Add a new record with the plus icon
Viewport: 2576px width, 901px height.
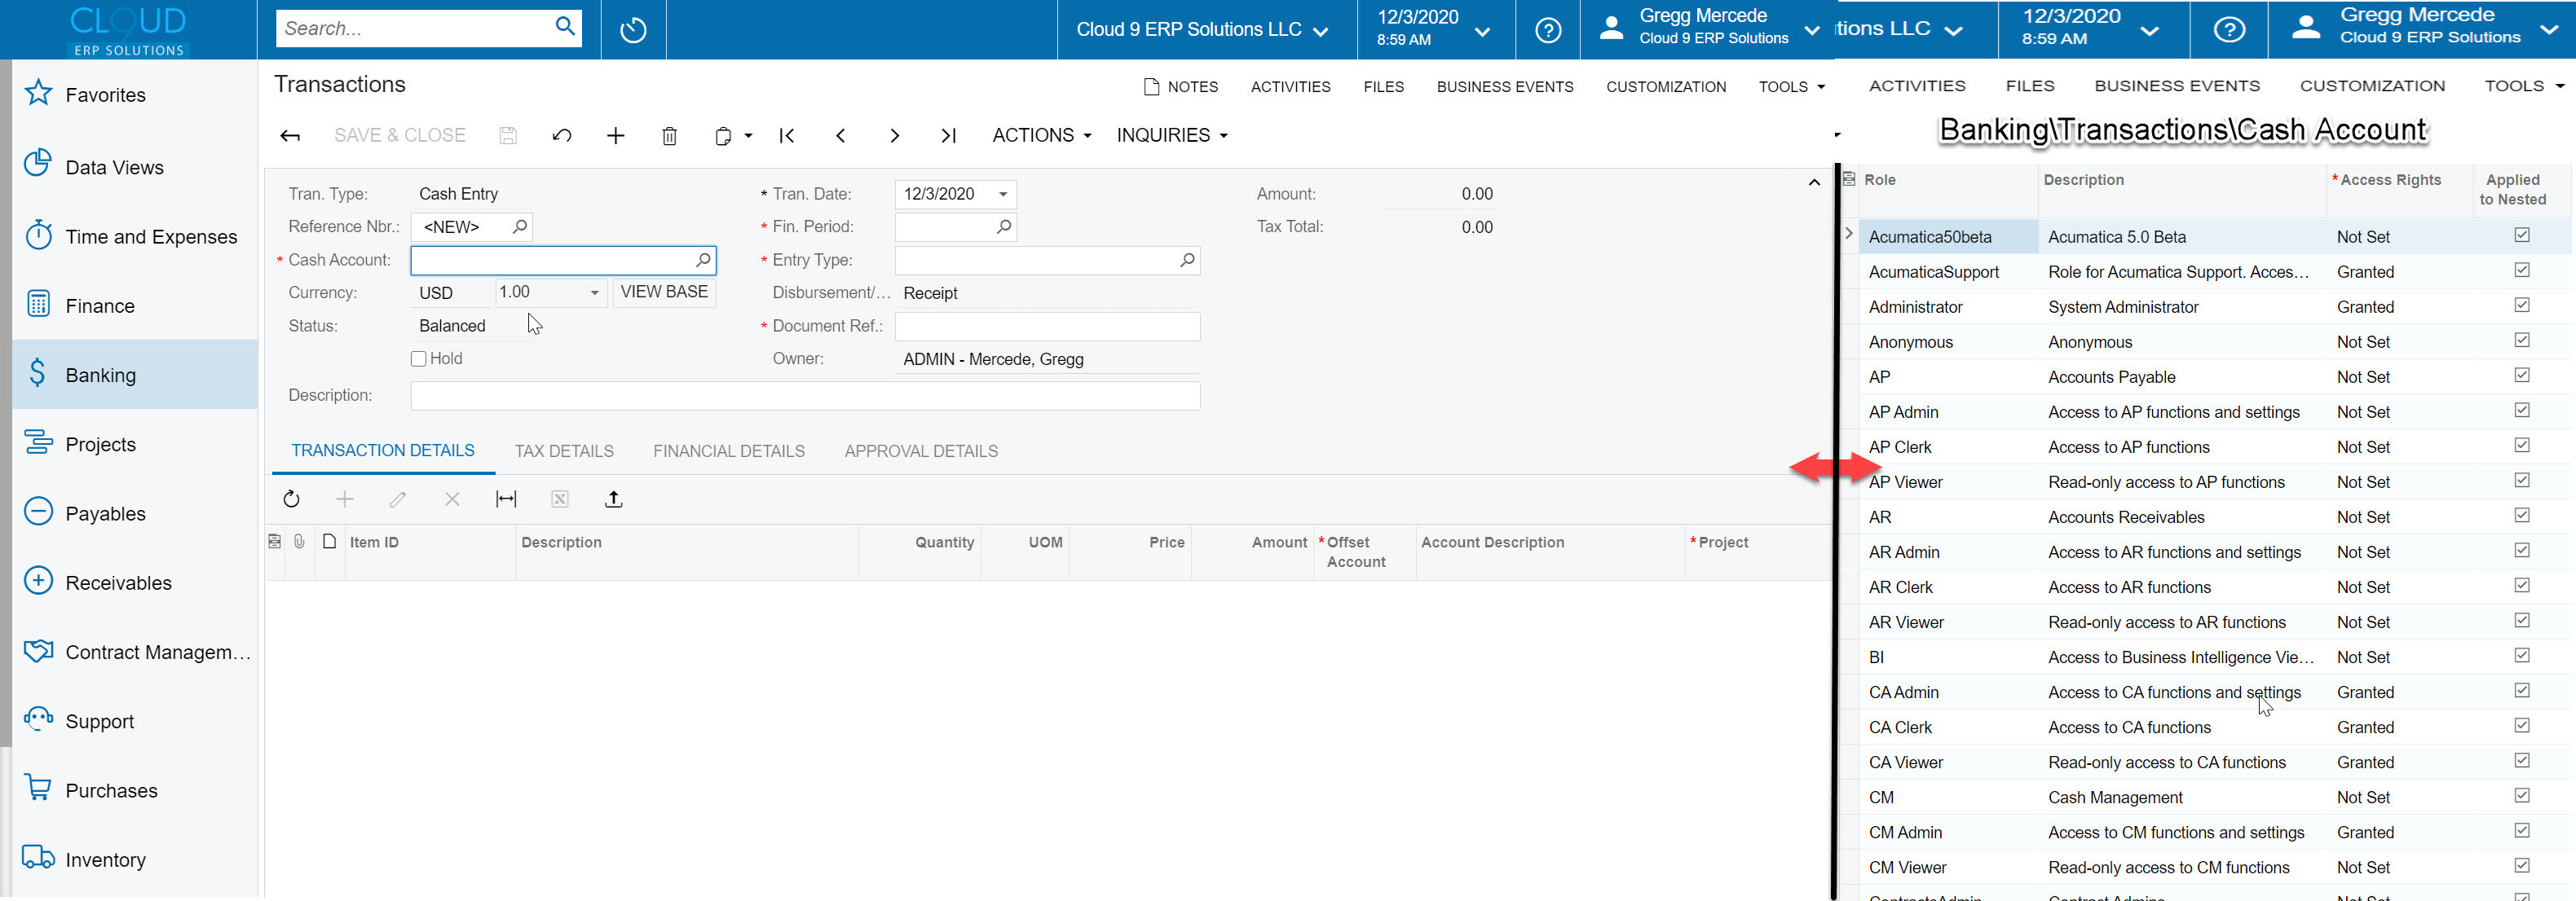point(616,136)
